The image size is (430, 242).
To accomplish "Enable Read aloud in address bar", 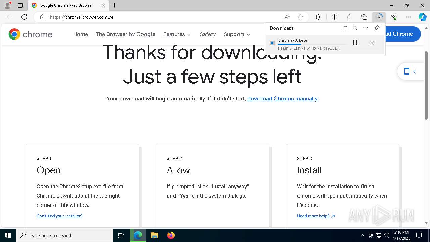I will (287, 17).
